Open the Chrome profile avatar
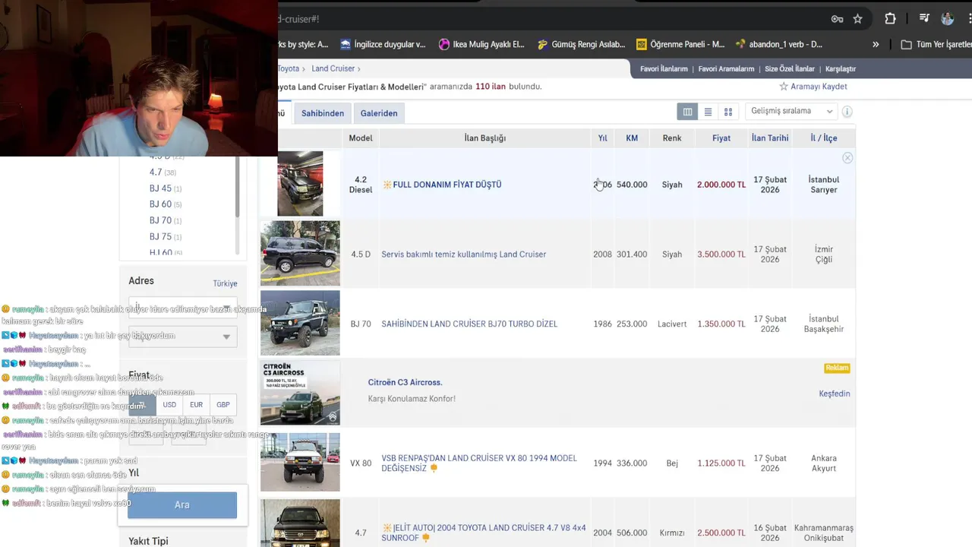Viewport: 972px width, 547px height. click(x=947, y=19)
